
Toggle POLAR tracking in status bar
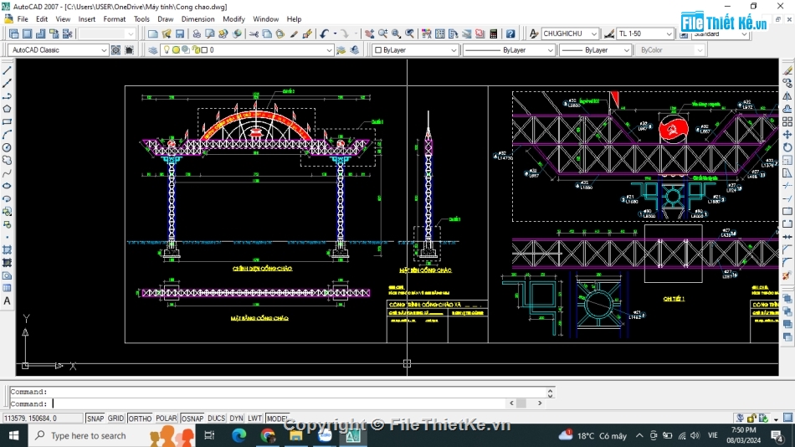[167, 419]
